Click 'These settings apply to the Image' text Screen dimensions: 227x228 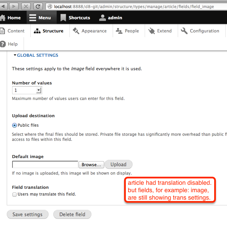click(x=77, y=69)
